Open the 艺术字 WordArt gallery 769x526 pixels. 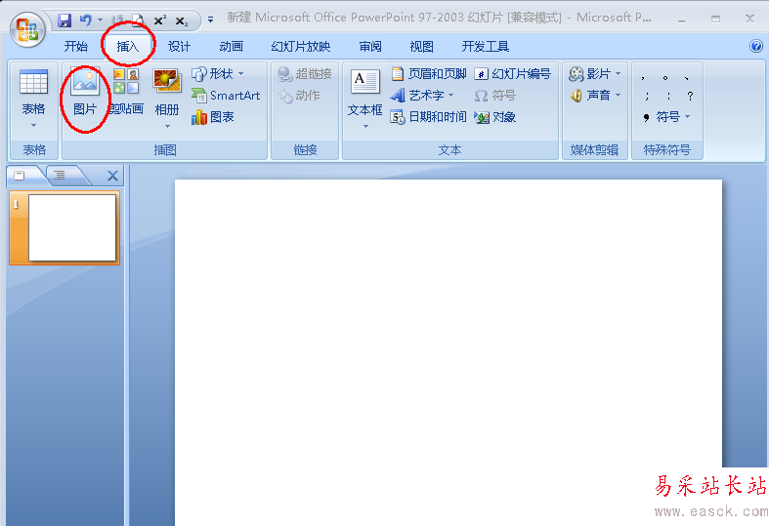[422, 96]
